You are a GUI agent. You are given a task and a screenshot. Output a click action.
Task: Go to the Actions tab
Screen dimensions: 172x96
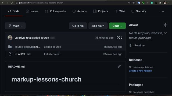80,11
